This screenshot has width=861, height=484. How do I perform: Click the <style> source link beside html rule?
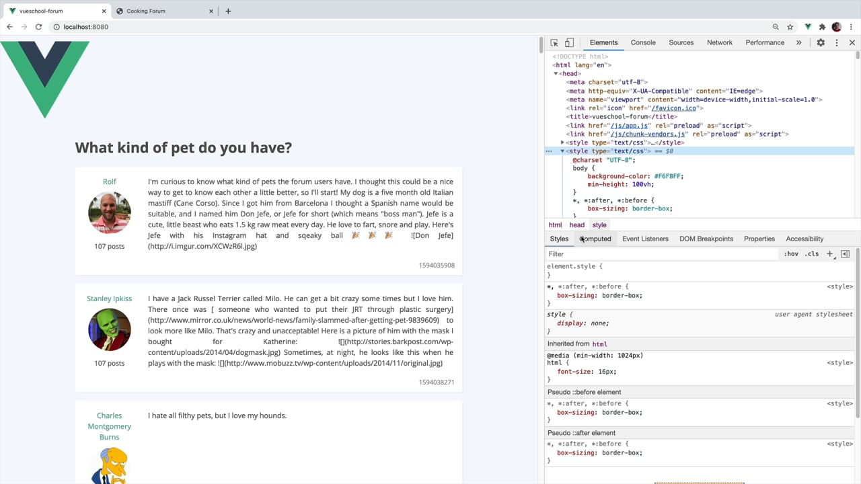[x=839, y=363]
